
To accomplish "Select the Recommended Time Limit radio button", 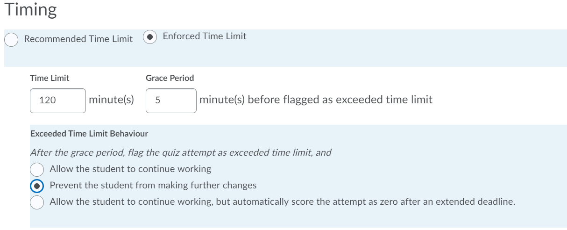I will tap(11, 39).
